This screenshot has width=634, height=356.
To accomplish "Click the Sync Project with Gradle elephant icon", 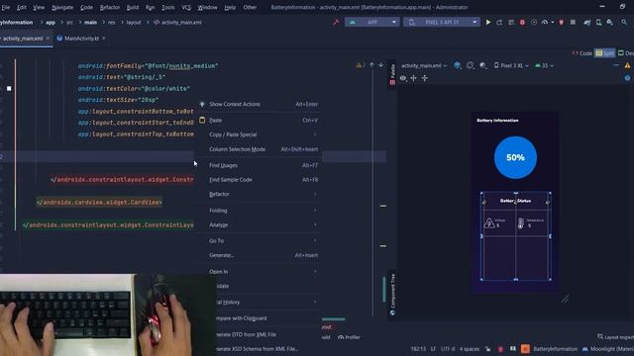I will (586, 22).
